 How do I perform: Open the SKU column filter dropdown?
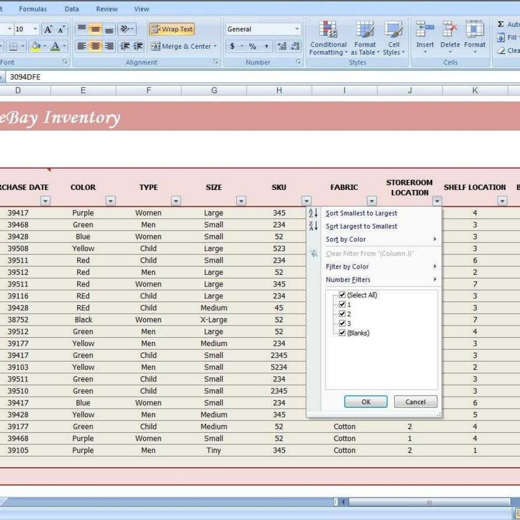pyautogui.click(x=307, y=201)
